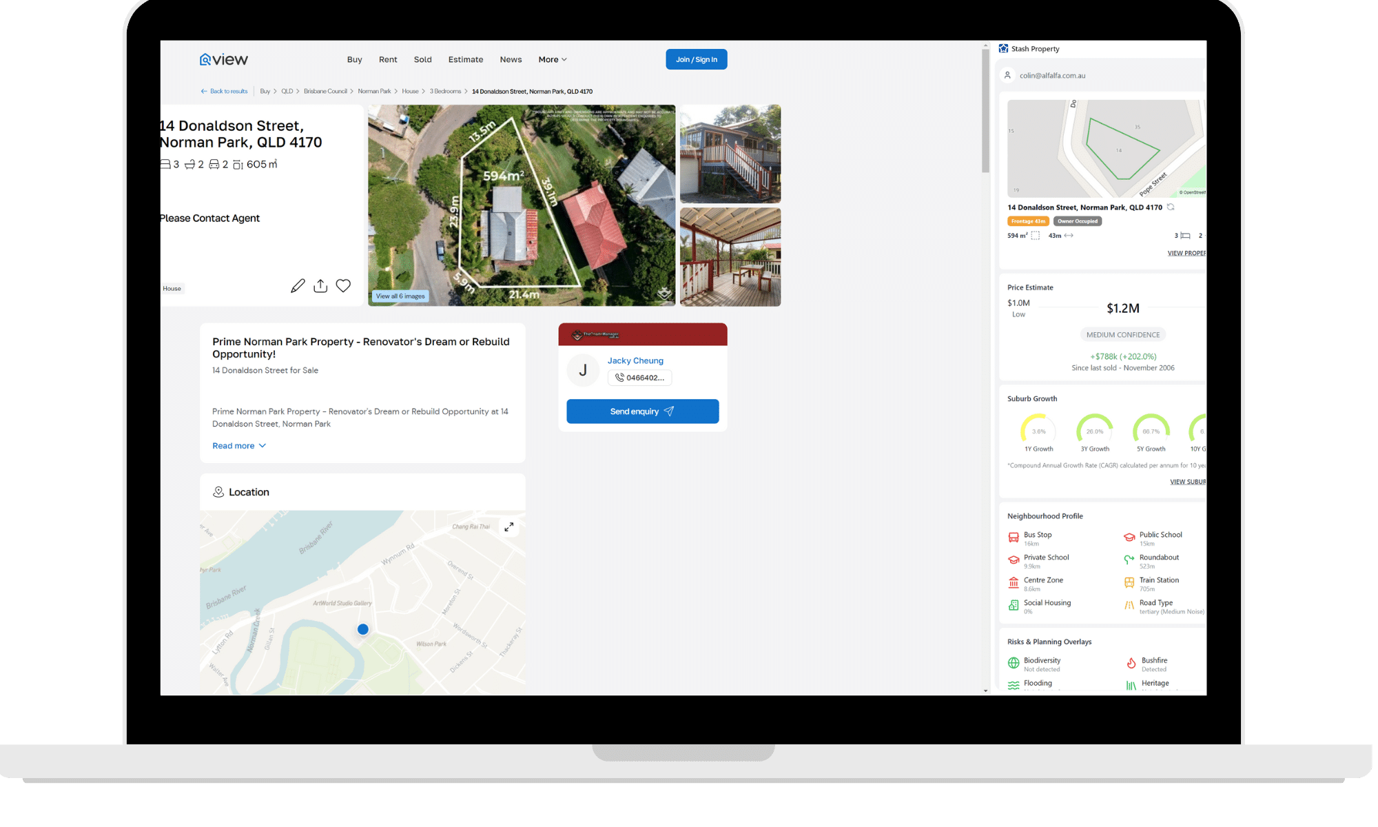
Task: Click the Centre Zone icon
Action: pos(1014,583)
